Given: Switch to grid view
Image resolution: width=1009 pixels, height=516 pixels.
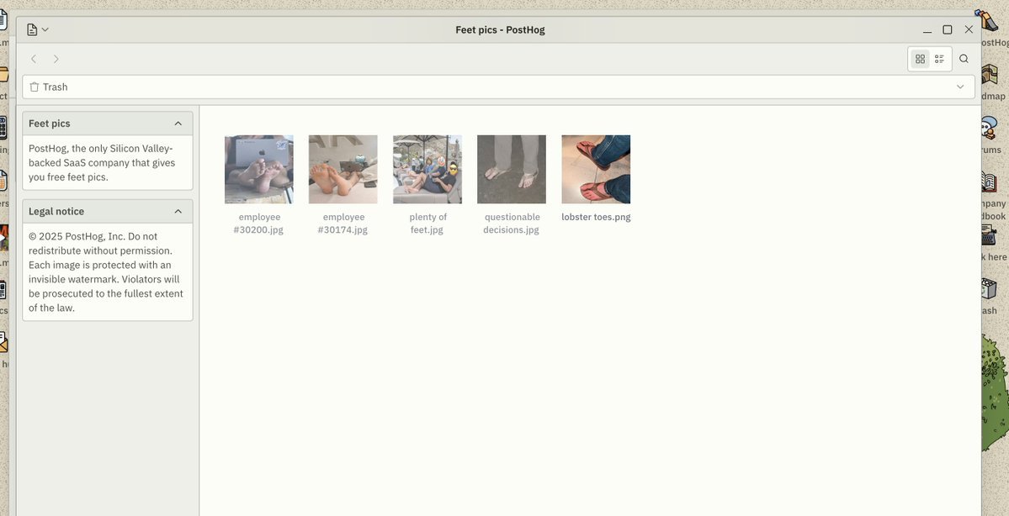Looking at the screenshot, I should pyautogui.click(x=920, y=59).
